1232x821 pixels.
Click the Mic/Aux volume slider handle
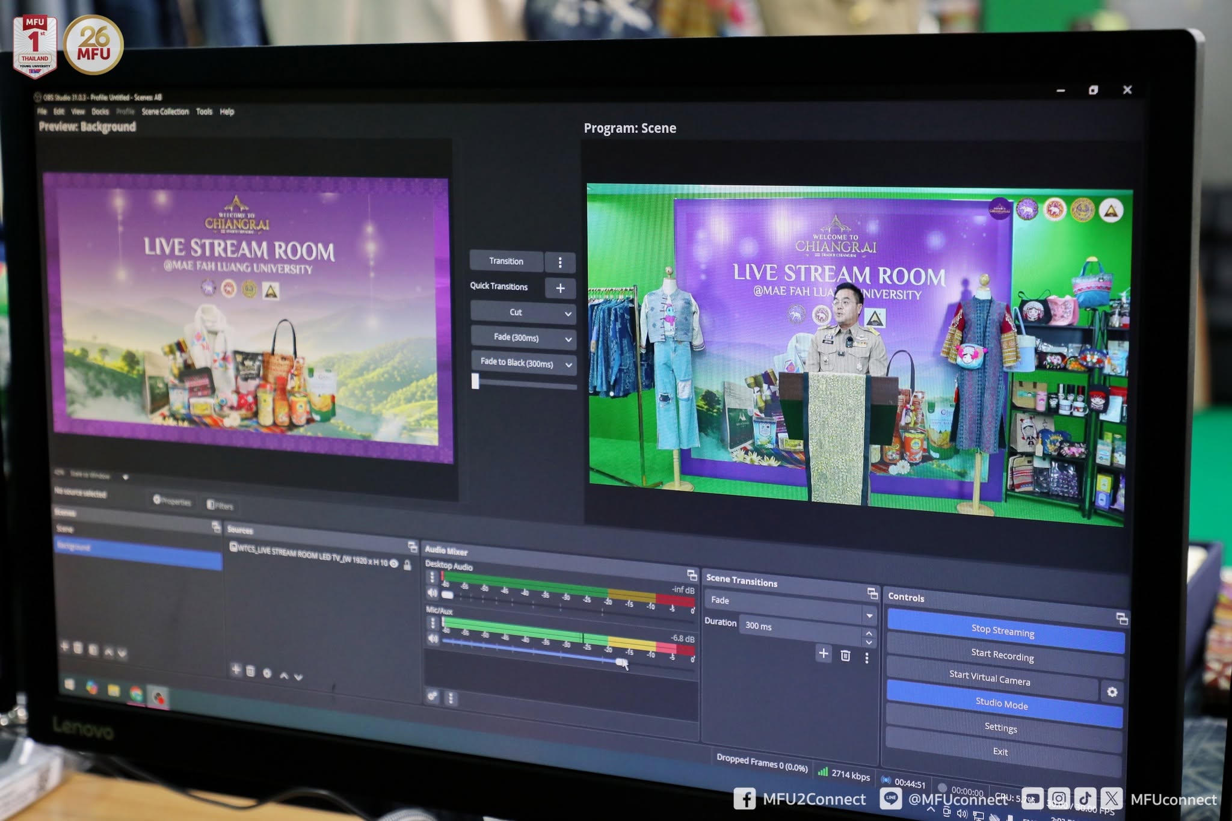(x=620, y=662)
